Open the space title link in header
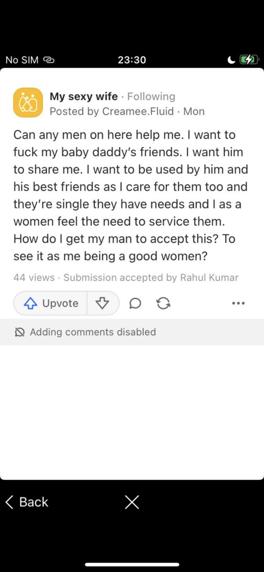264x572 pixels. tap(84, 96)
